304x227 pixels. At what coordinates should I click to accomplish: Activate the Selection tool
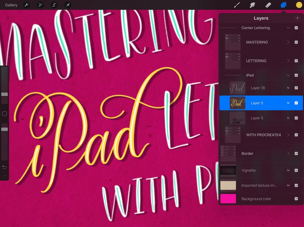(x=54, y=5)
